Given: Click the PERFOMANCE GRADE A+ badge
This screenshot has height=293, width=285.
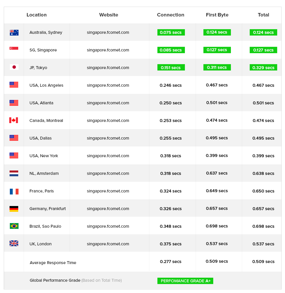Looking at the screenshot, I should pyautogui.click(x=185, y=281).
